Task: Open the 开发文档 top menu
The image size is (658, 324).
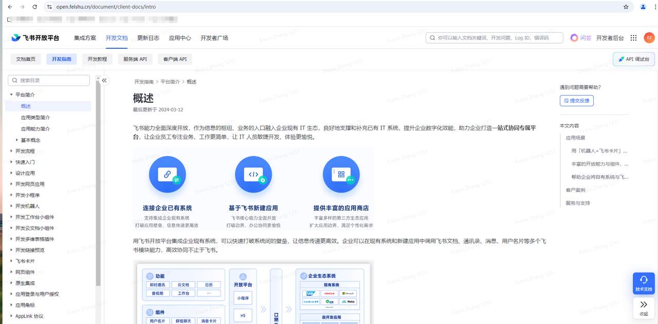Action: click(117, 38)
